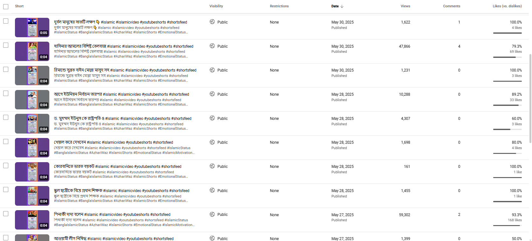Click Public globe icon for 4,307-views short
This screenshot has height=241, width=532.
click(x=212, y=118)
